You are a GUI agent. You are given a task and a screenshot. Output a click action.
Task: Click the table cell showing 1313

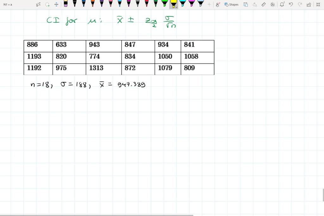point(104,69)
